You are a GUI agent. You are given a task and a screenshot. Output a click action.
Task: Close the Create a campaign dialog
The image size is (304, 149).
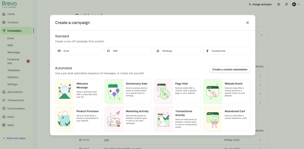pyautogui.click(x=247, y=23)
